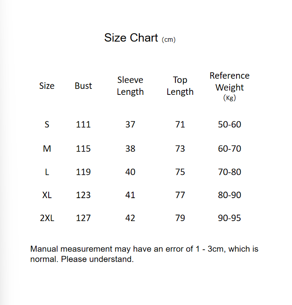The image size is (292, 305).
Task: Click the Top Length column header
Action: pyautogui.click(x=180, y=86)
